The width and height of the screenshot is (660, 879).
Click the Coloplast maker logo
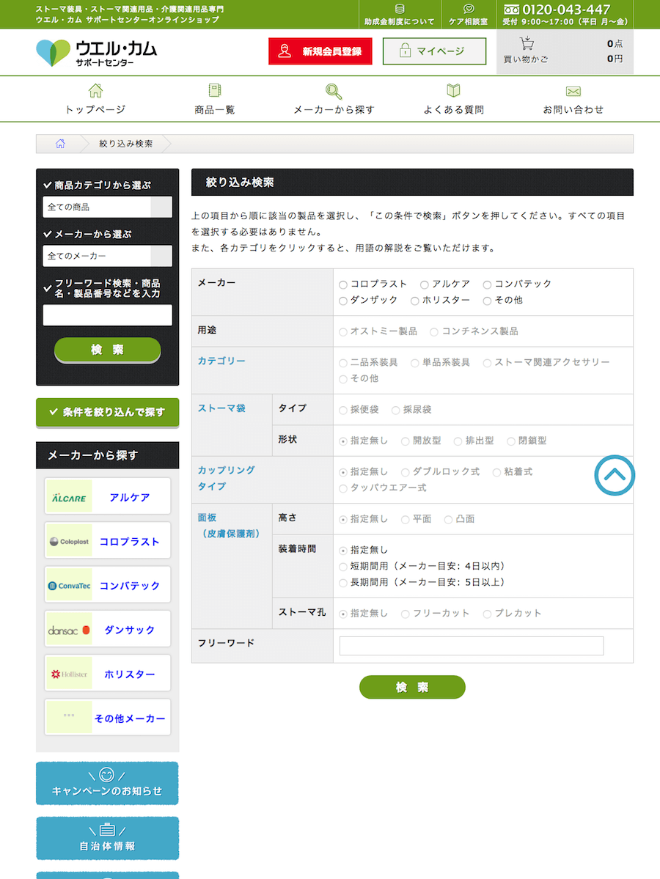69,541
